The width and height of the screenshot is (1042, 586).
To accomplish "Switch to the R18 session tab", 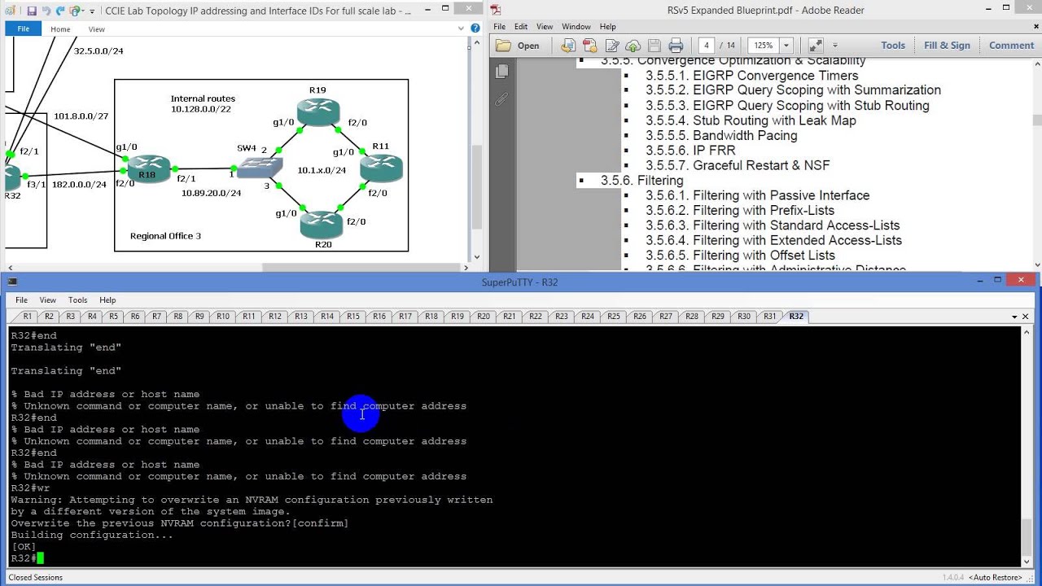I will click(x=431, y=317).
